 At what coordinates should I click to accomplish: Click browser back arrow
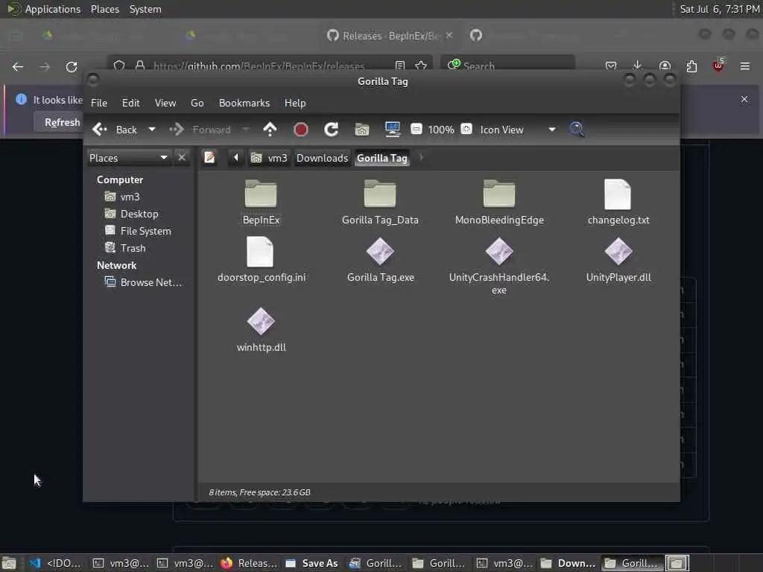(18, 66)
